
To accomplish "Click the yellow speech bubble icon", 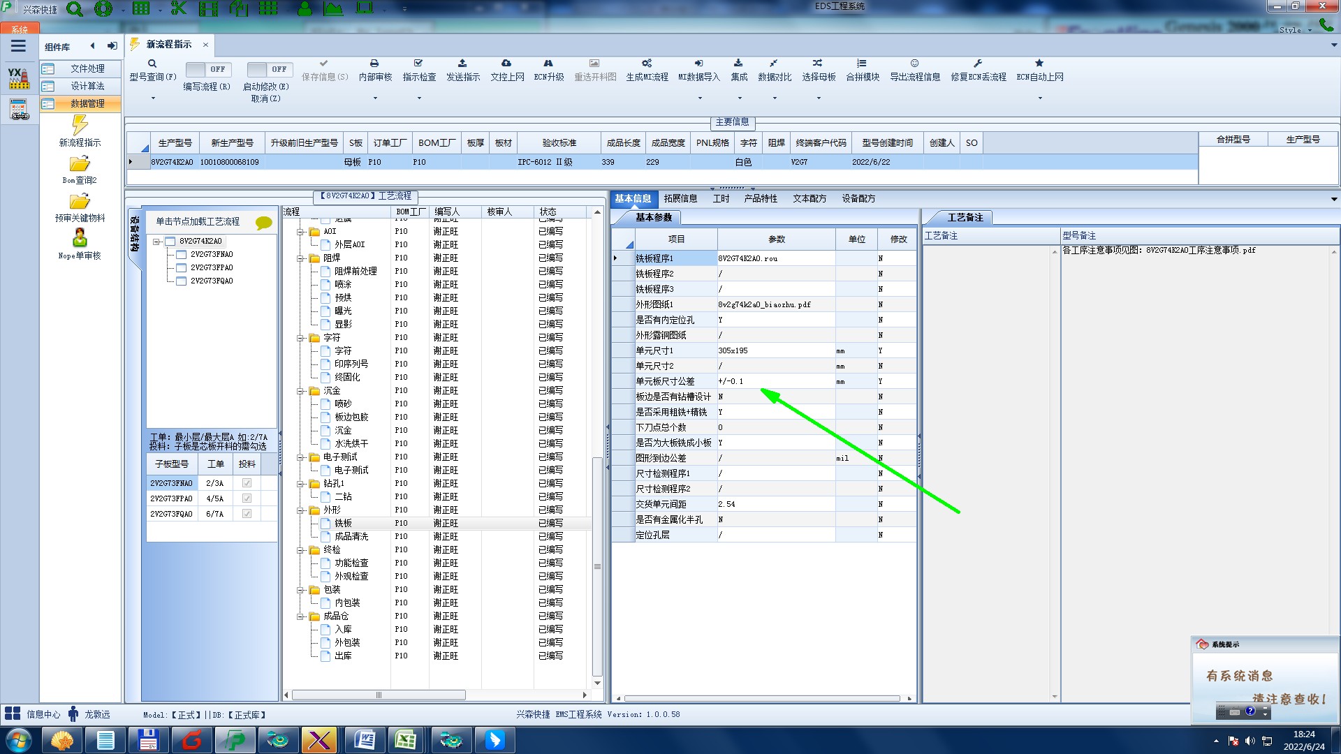I will tap(264, 223).
